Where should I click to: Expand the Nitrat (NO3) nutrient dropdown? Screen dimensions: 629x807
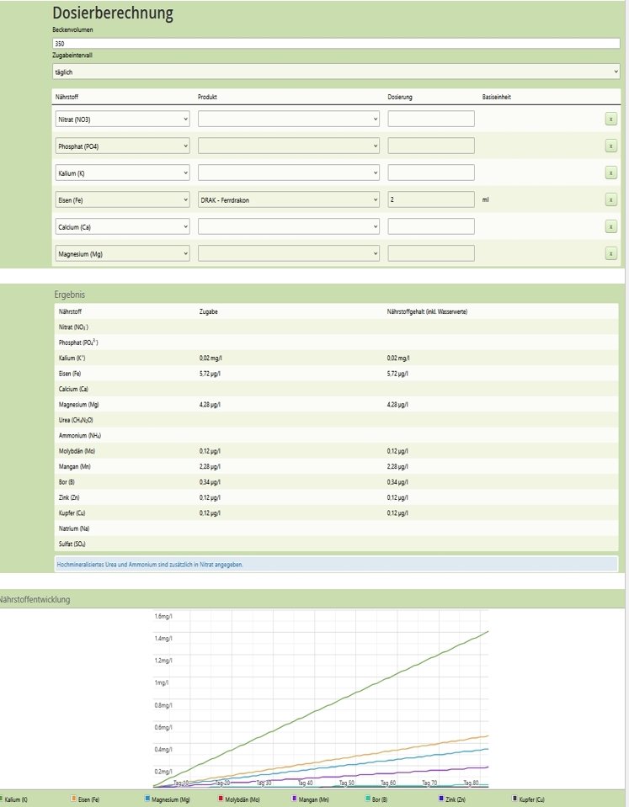click(121, 119)
